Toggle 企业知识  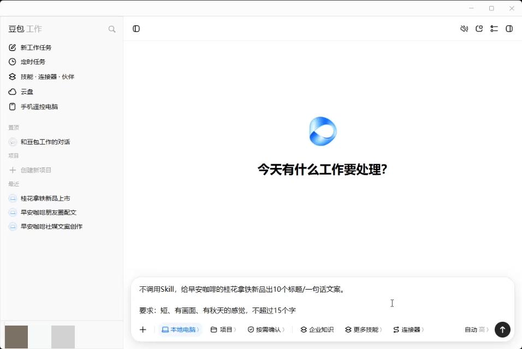[x=317, y=330]
